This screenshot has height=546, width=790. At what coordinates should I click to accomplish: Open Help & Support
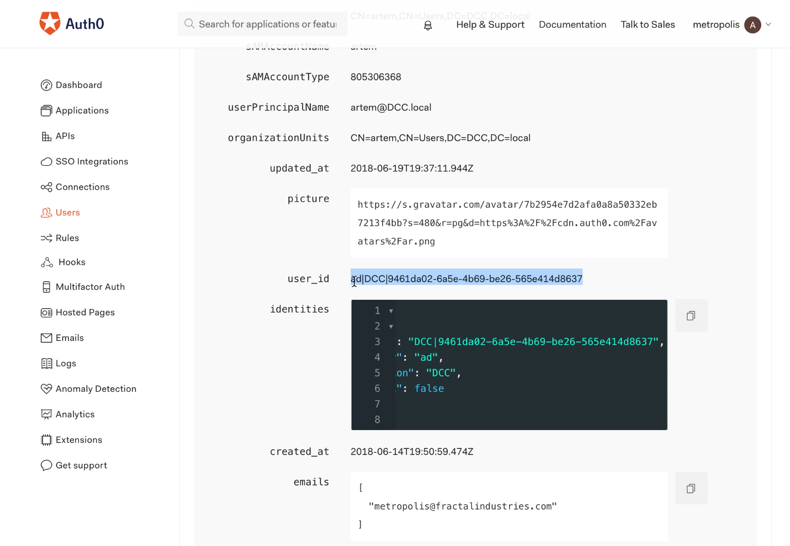490,24
